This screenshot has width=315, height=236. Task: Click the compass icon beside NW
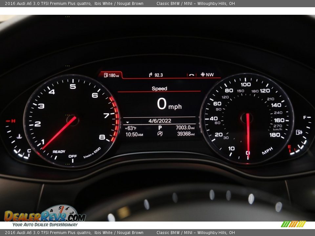(x=203, y=74)
